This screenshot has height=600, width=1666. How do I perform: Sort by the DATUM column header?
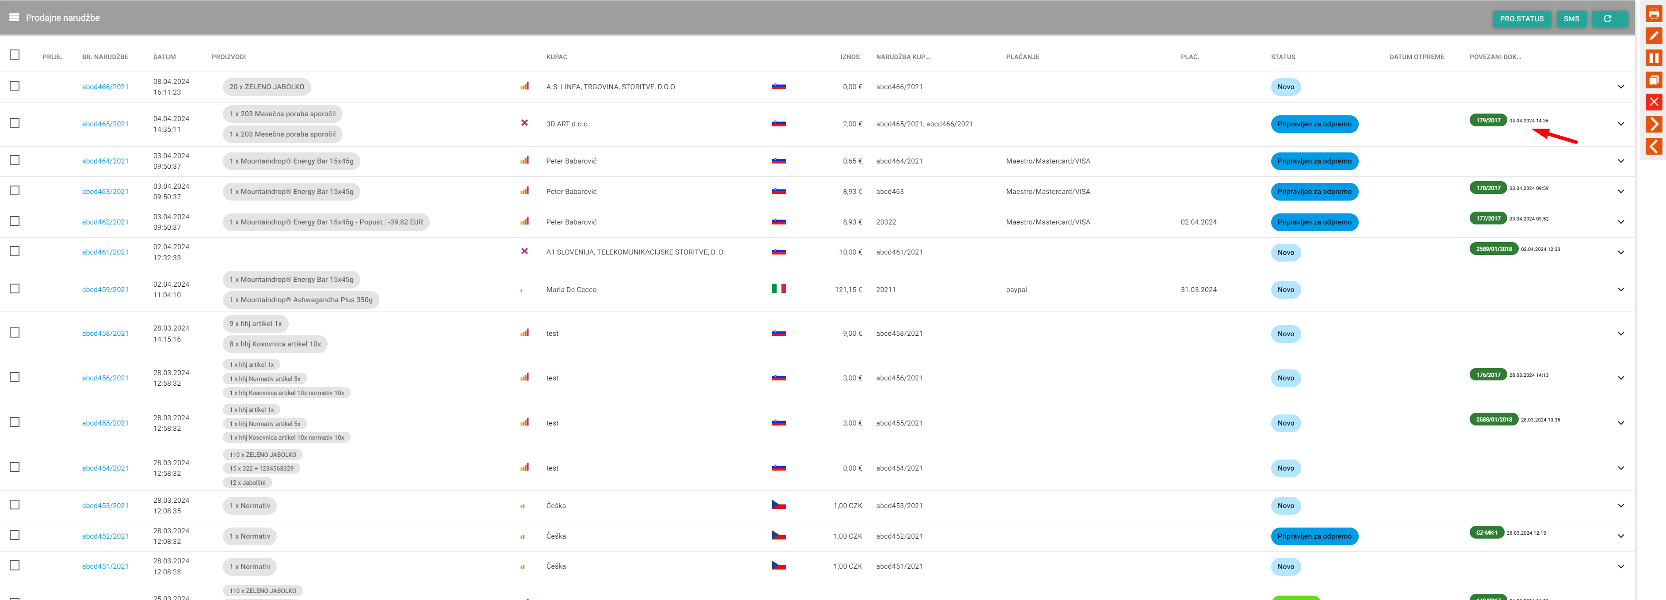[x=164, y=57]
